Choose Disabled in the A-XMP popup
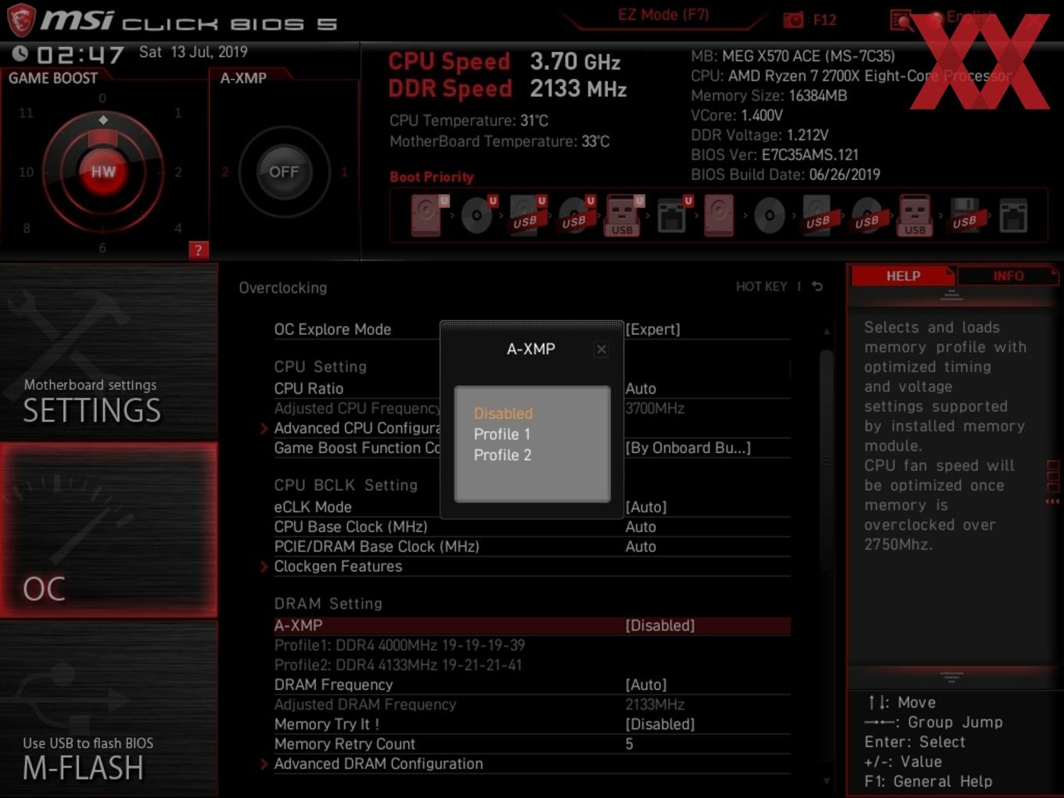The height and width of the screenshot is (798, 1064). (x=503, y=413)
